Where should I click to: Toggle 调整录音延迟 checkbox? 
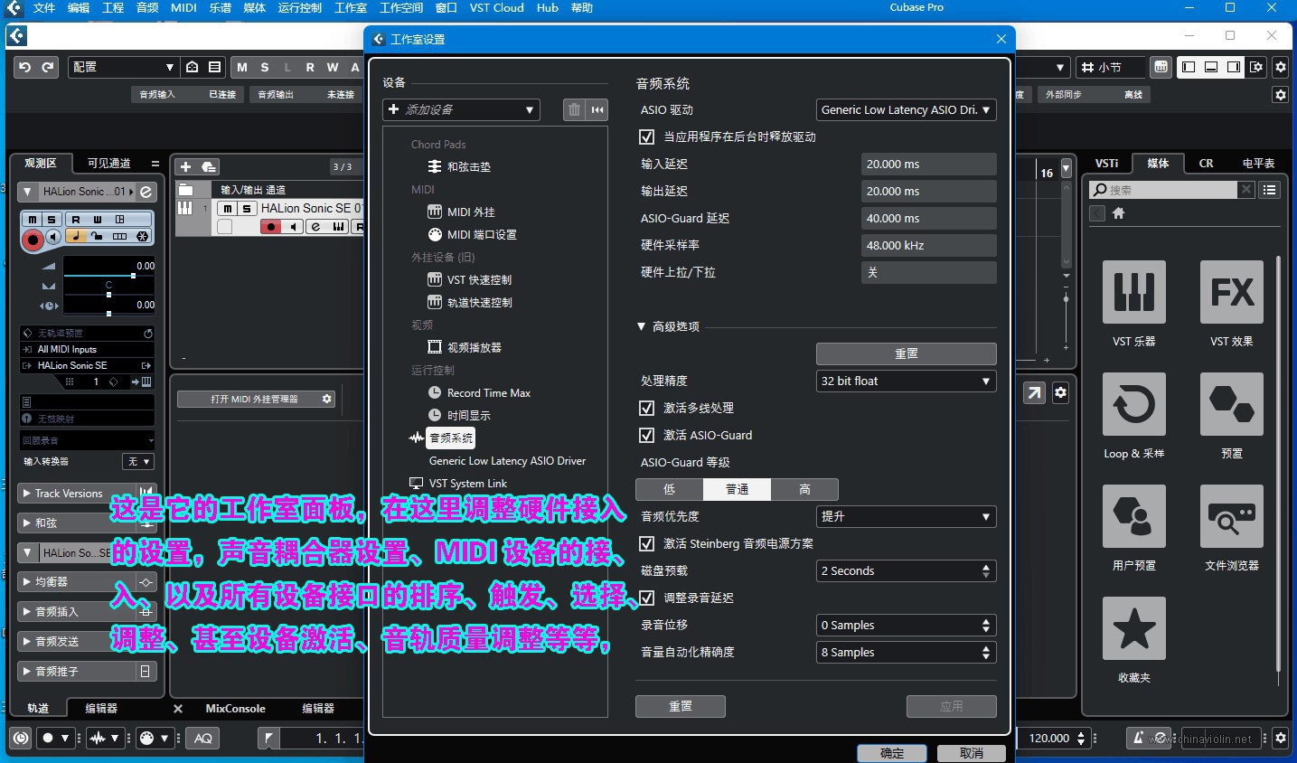pyautogui.click(x=646, y=598)
